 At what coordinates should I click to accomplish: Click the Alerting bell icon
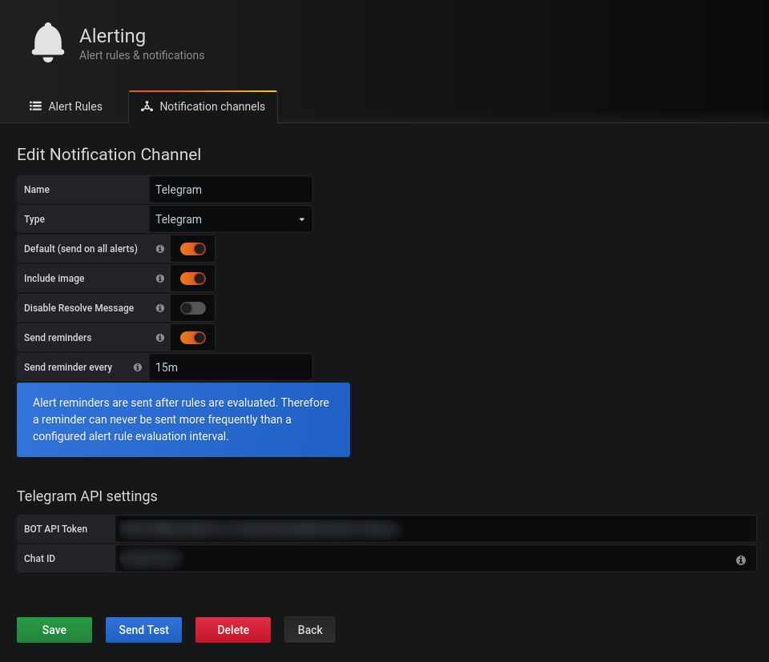point(48,42)
